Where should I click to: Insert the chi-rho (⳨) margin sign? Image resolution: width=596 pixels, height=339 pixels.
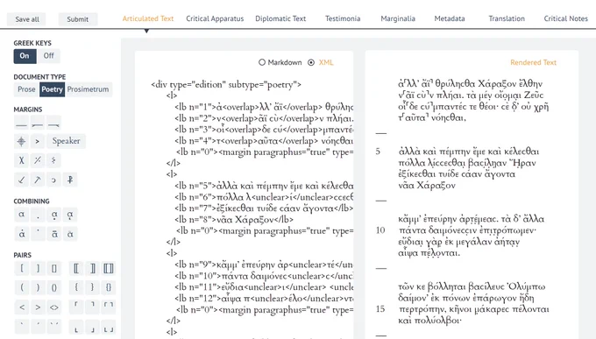(70, 180)
